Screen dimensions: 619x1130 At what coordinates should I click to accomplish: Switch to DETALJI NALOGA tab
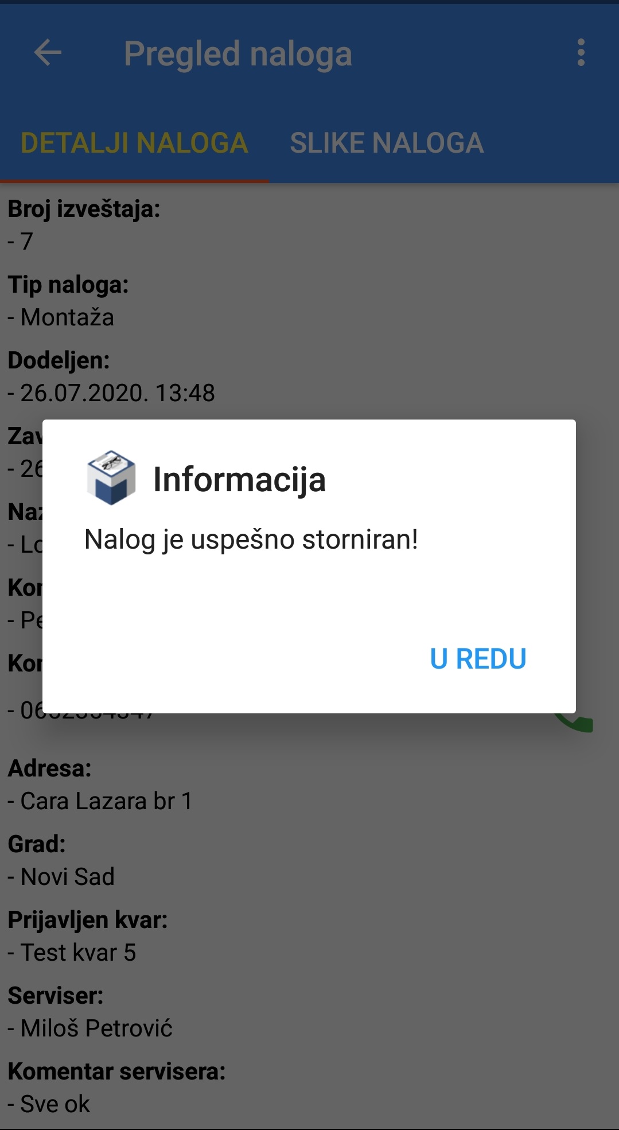point(134,143)
